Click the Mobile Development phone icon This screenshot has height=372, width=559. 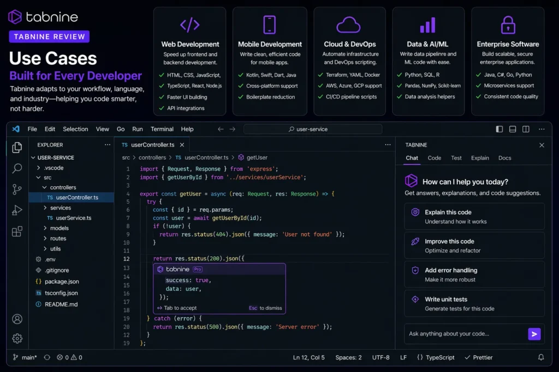point(270,25)
